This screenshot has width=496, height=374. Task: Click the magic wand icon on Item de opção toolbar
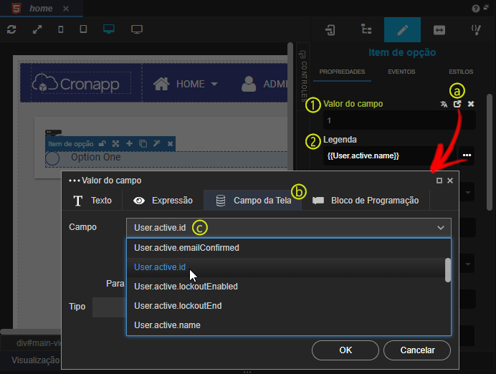(x=156, y=143)
